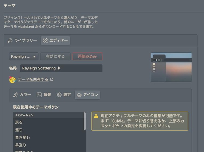Click the theme button list scrollbar
Image resolution: width=204 pixels, height=152 pixels.
pos(85,121)
